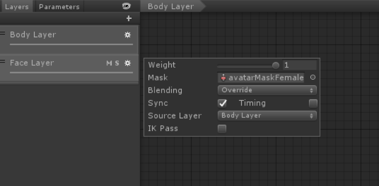Switch to the Parameters tab
This screenshot has width=379, height=186.
click(59, 7)
